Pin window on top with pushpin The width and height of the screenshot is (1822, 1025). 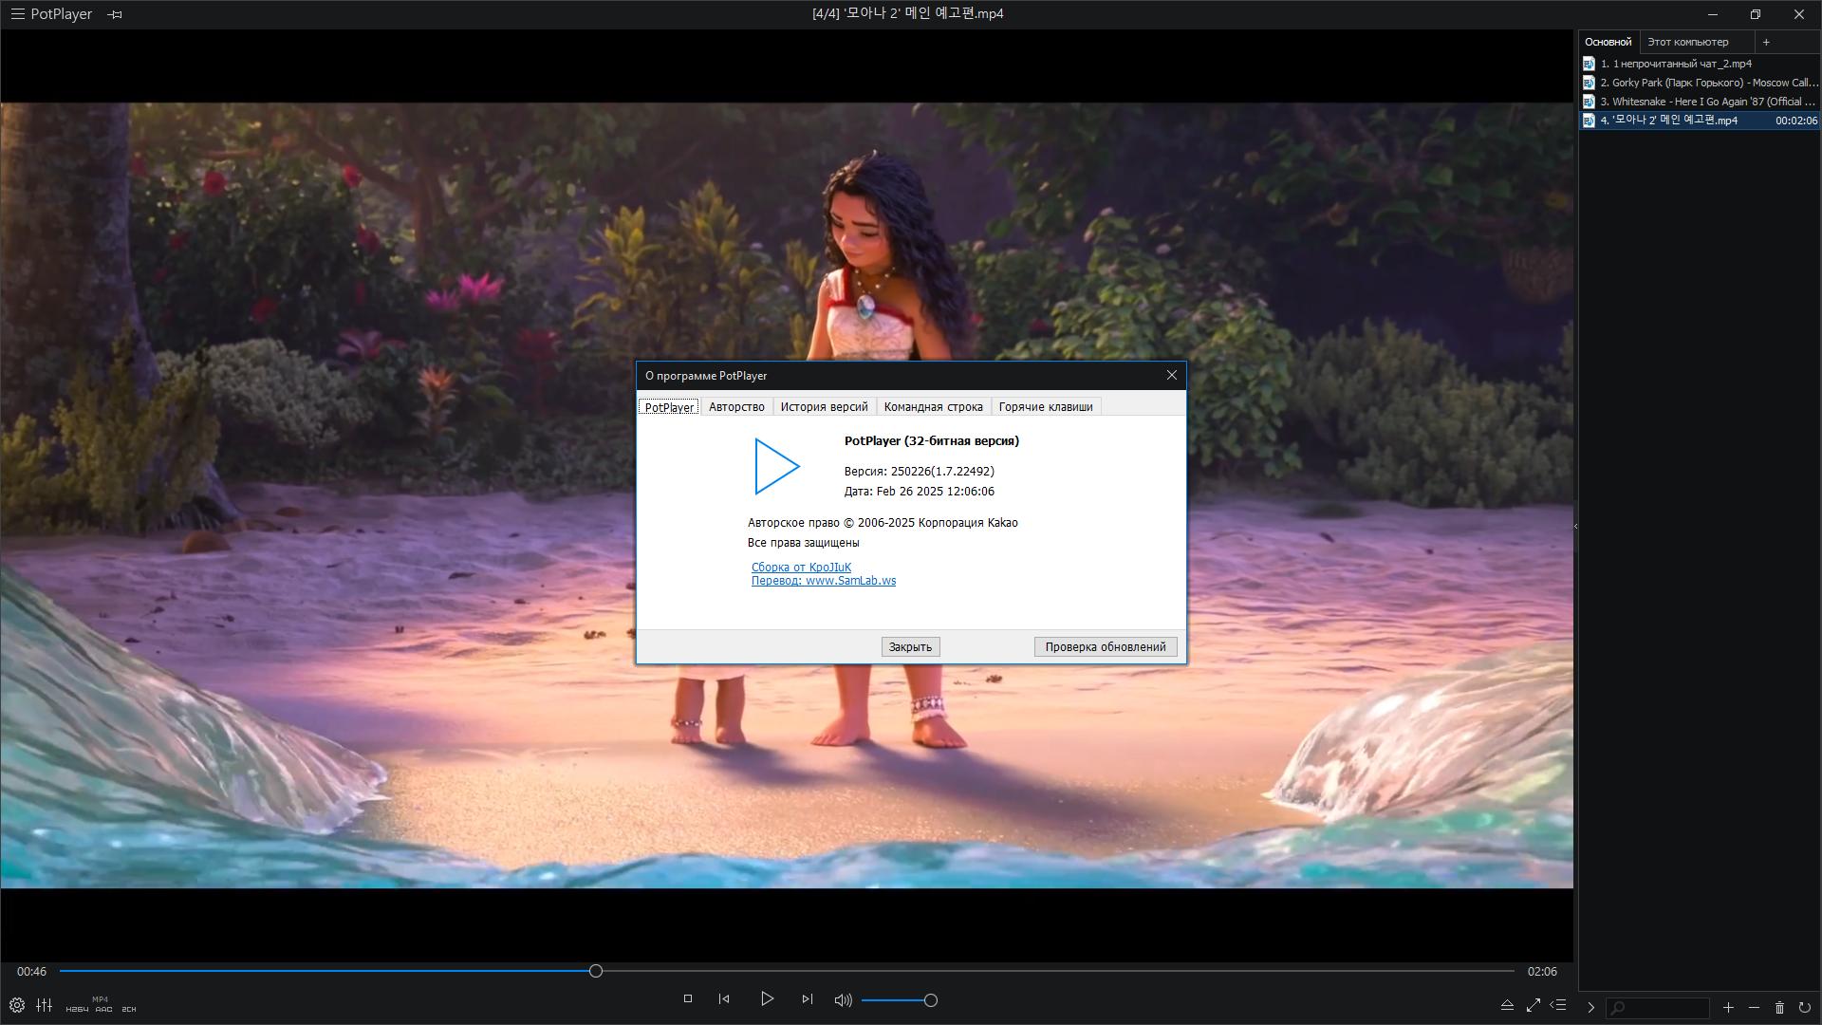[x=115, y=14]
